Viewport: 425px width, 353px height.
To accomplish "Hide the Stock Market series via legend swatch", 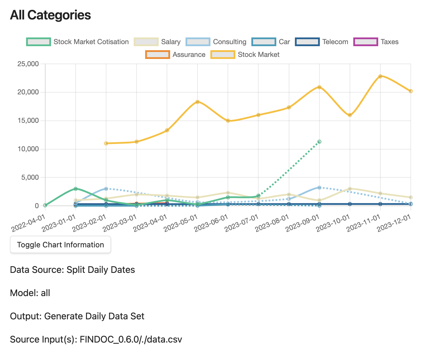I will 223,55.
